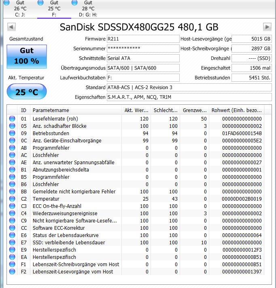The image size is (276, 288).
Task: Click the Rohwert column header
Action: point(237,110)
